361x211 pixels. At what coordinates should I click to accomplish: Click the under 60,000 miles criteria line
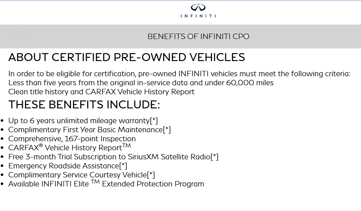pos(141,83)
